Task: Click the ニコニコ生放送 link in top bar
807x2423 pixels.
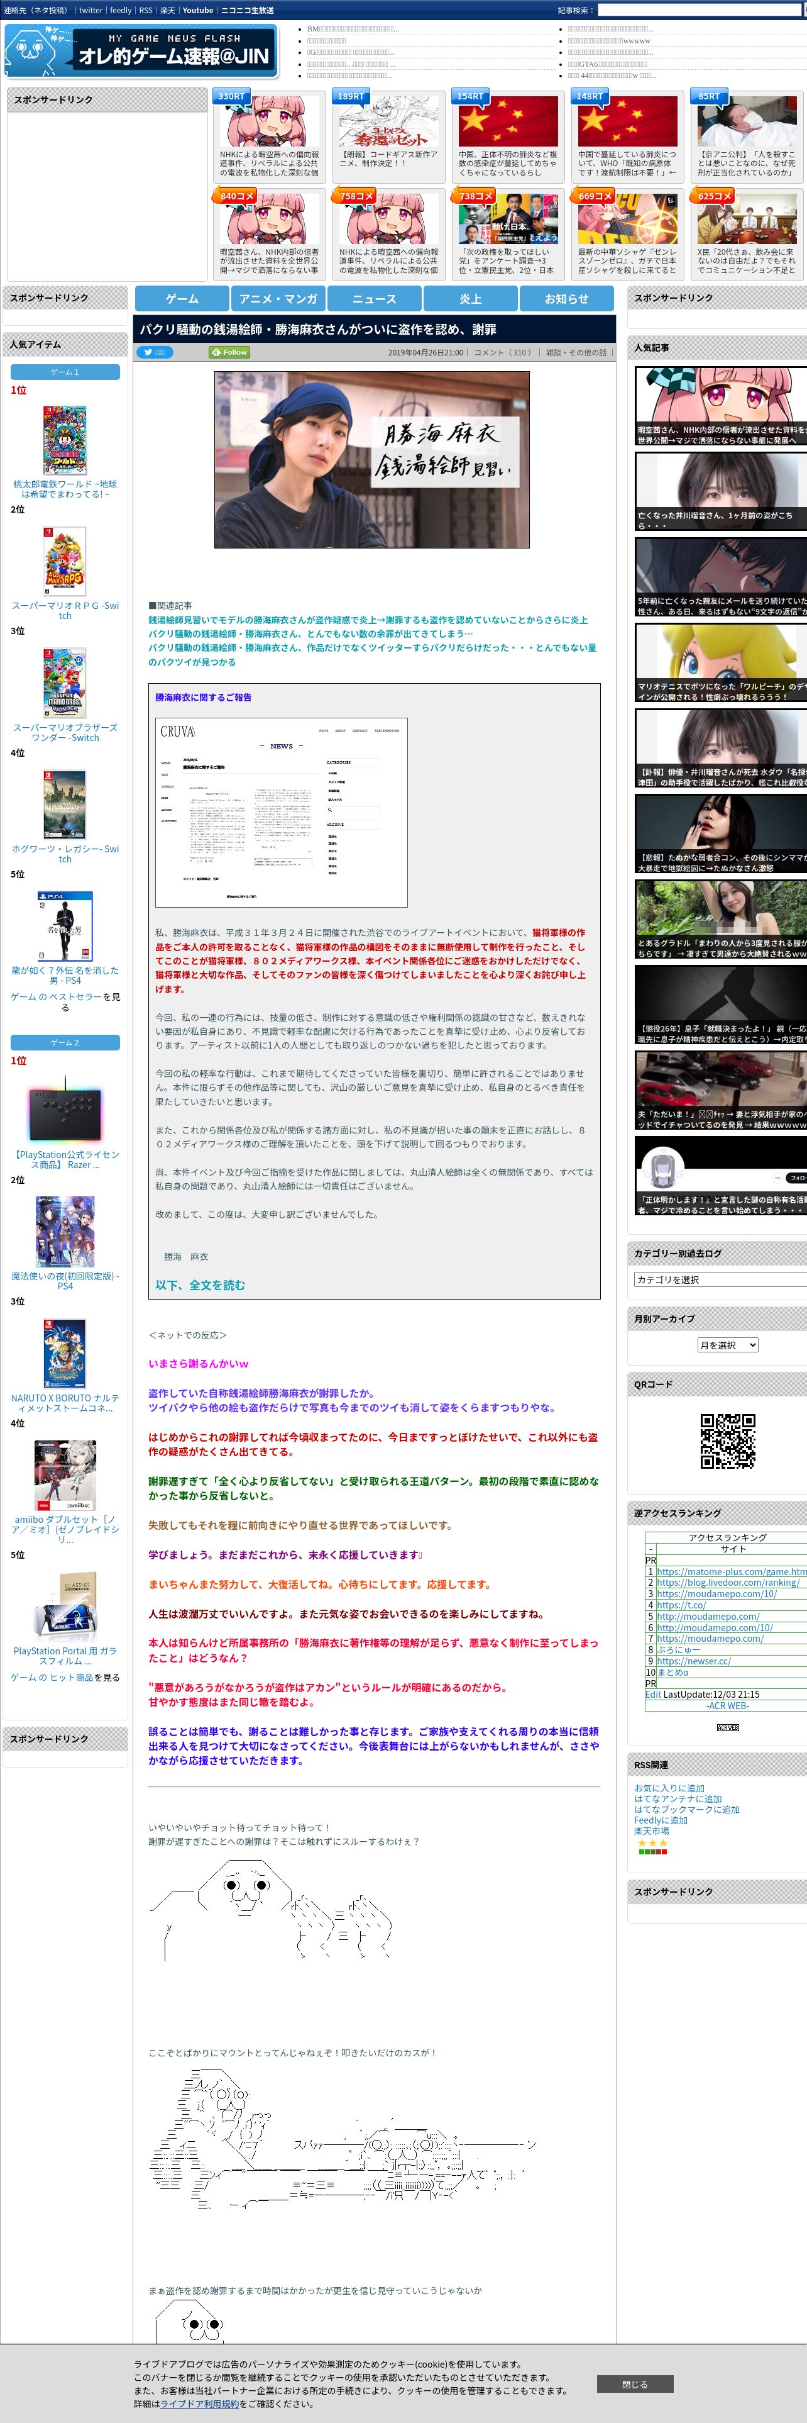Action: [247, 10]
